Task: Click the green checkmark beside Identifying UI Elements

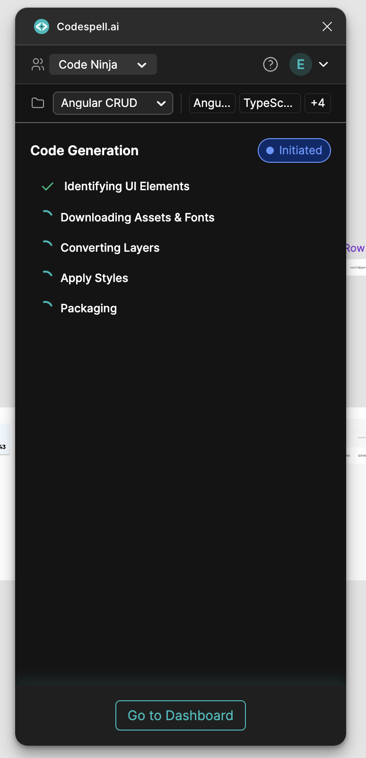Action: point(48,186)
